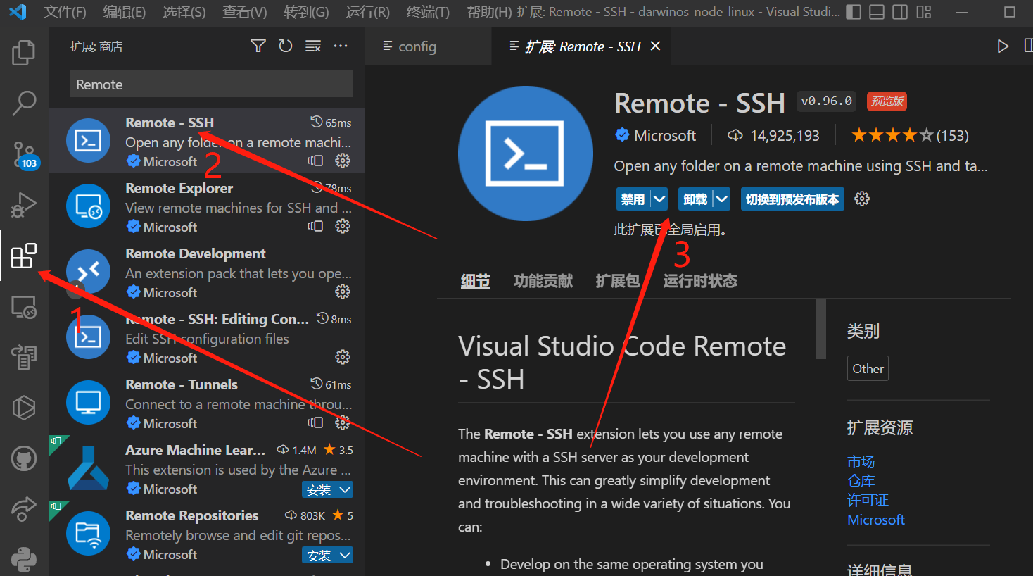Select the 运行时状态 tab
The image size is (1033, 576).
(700, 281)
